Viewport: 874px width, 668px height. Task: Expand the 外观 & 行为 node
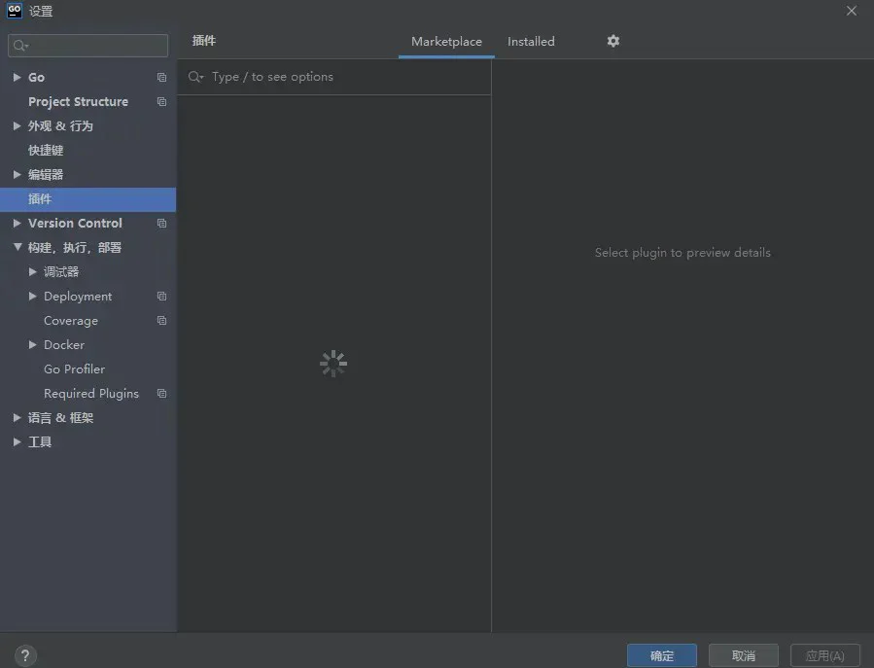tap(17, 126)
